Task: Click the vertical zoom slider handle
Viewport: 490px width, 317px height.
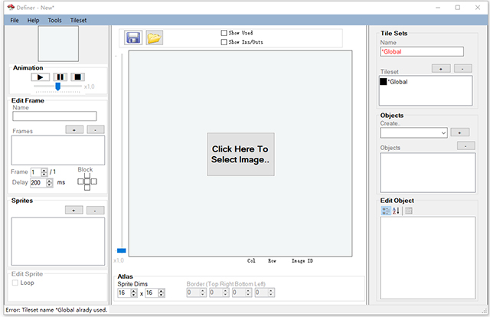Action: tap(121, 250)
